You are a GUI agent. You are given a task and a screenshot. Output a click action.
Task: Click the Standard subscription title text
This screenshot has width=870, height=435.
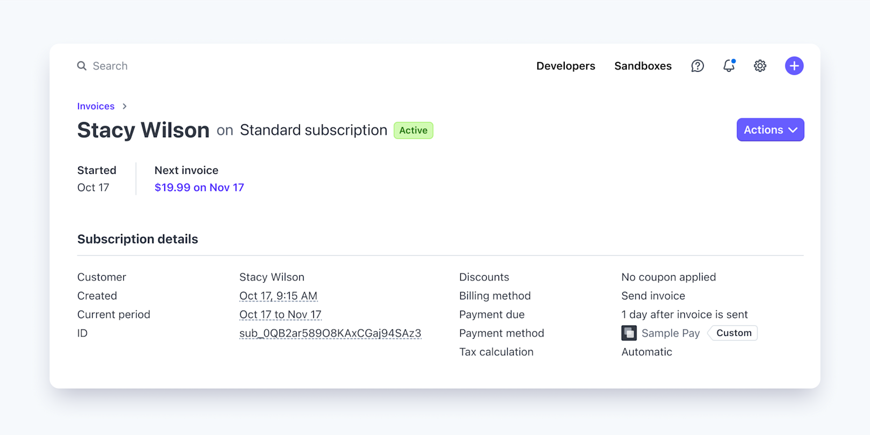(313, 130)
